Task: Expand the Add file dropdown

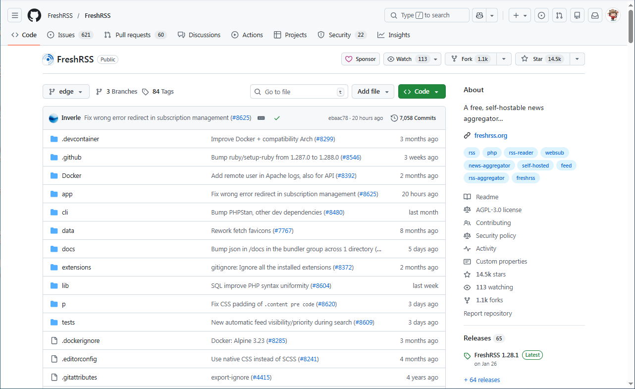Action: point(372,92)
